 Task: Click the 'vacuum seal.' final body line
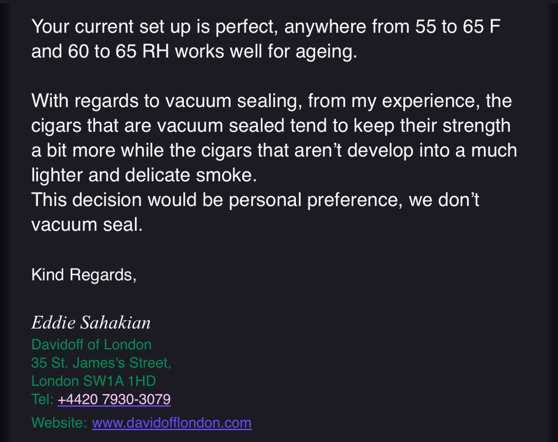87,225
